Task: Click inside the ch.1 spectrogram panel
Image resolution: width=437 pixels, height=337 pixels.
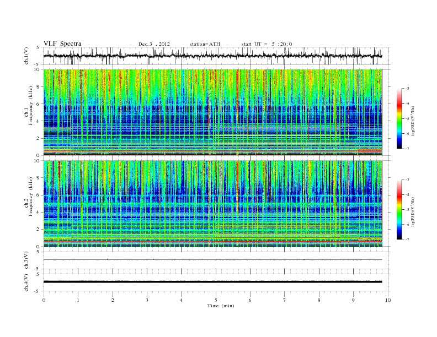Action: [x=213, y=112]
